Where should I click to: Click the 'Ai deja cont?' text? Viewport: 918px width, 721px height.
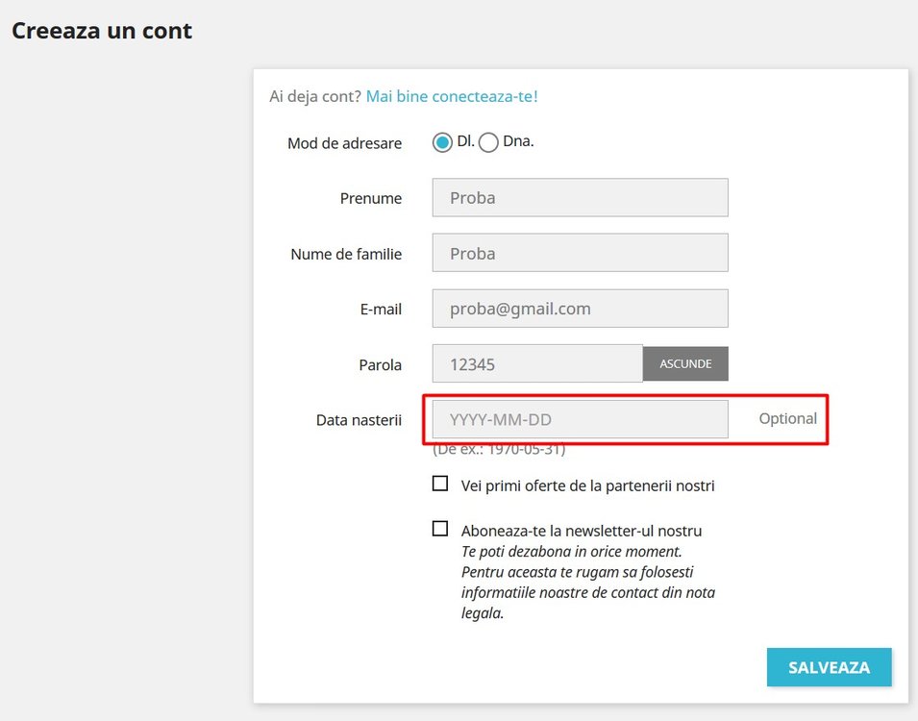[315, 96]
